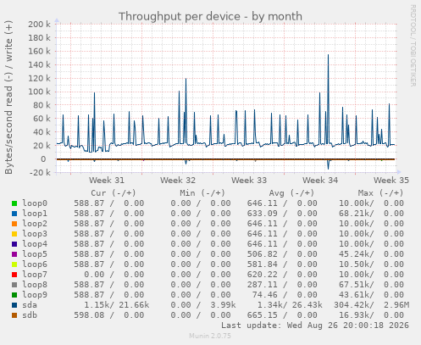Click the blue loop1 legend color swatch

[x=14, y=214]
